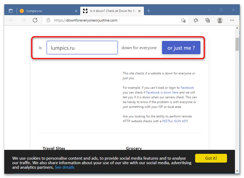Screen dimensions: 244x178
Task: Open the Collections panel
Action: click(208, 20)
